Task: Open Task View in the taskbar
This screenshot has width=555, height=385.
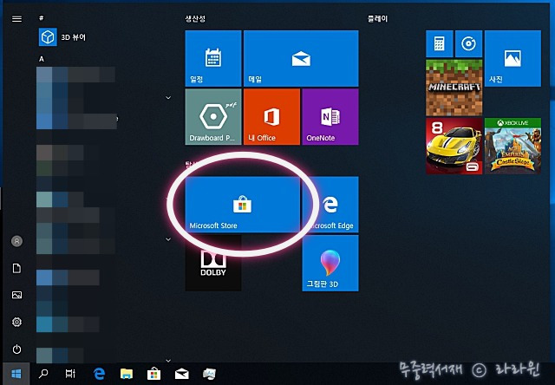Action: click(70, 374)
